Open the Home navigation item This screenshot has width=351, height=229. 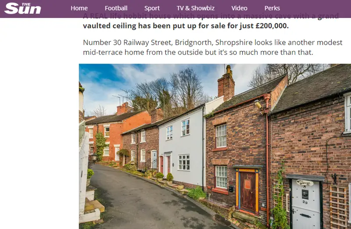pyautogui.click(x=79, y=8)
